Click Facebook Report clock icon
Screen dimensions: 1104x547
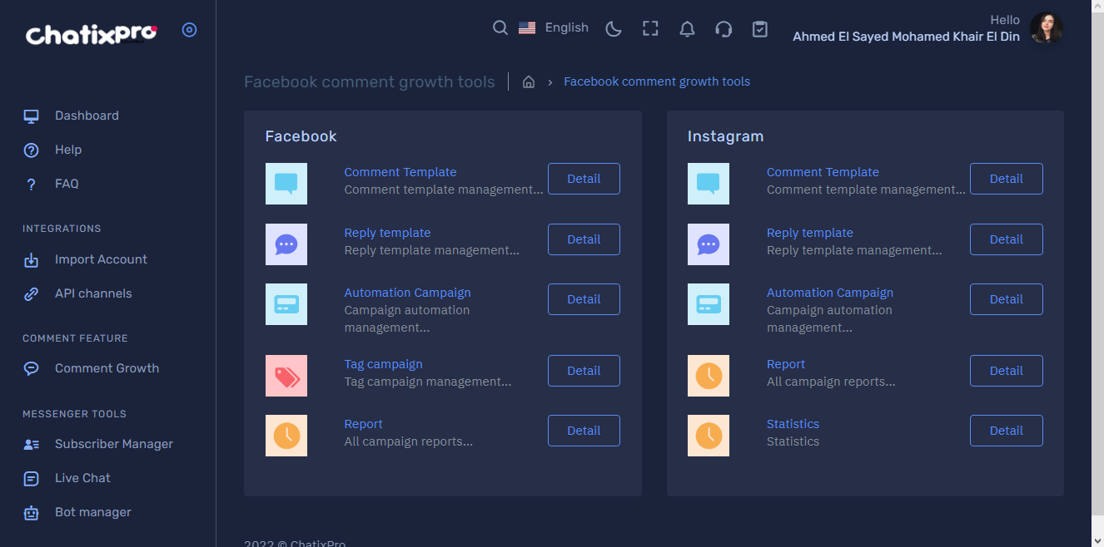coord(286,436)
